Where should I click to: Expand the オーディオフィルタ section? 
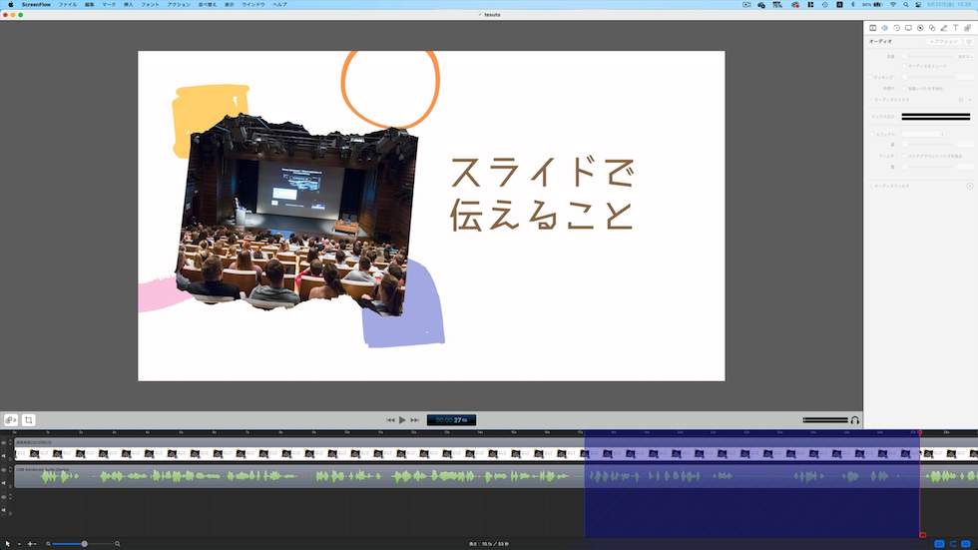870,186
